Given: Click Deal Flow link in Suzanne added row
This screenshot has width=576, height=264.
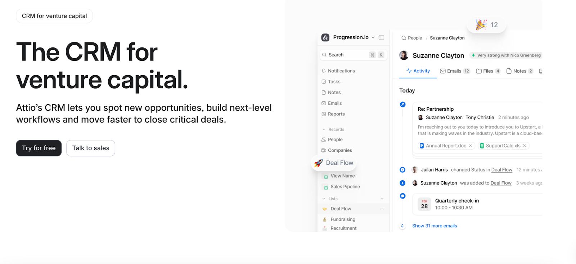Looking at the screenshot, I should click(x=501, y=183).
